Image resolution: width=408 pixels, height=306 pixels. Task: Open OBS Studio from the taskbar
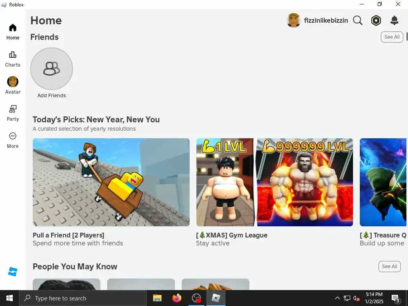tap(196, 298)
